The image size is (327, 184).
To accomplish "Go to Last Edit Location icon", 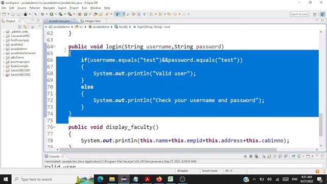I will 169,14.
